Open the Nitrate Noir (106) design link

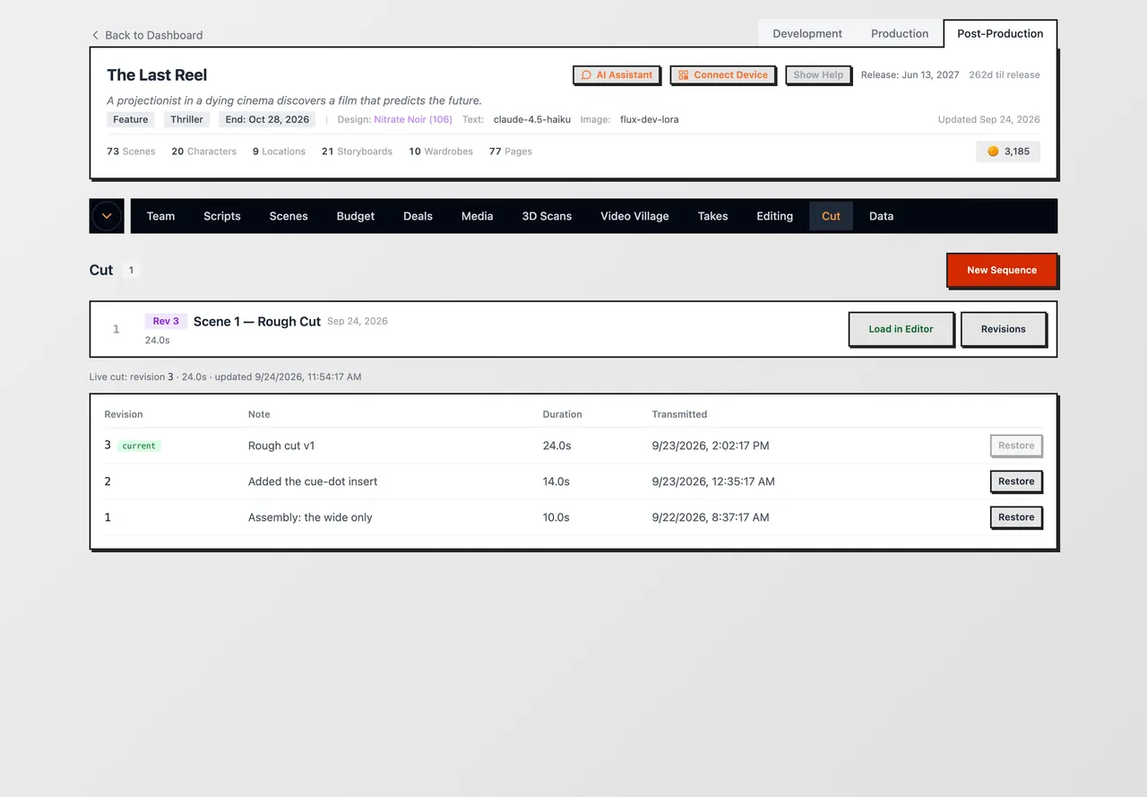coord(413,119)
